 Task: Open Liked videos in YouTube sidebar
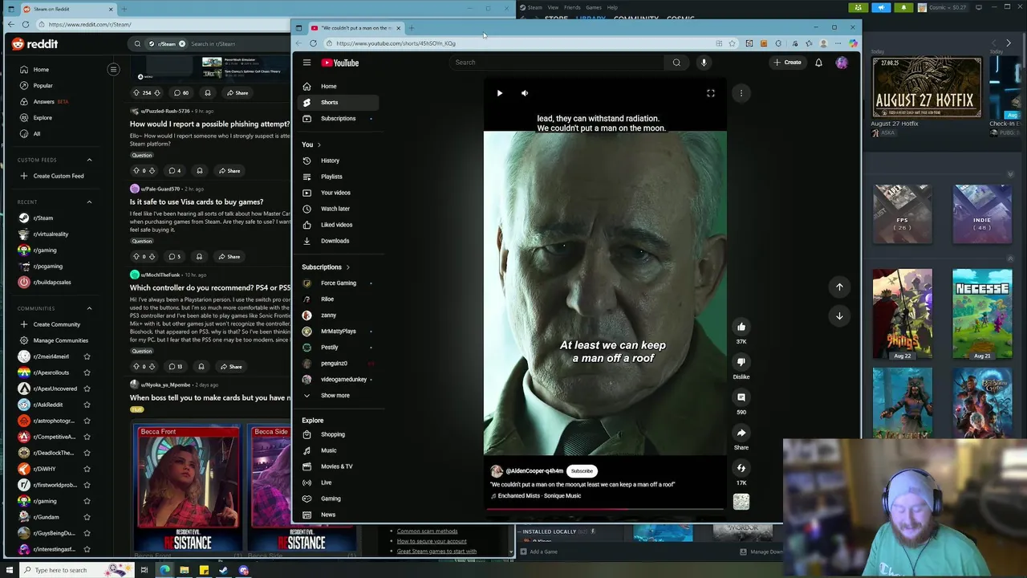click(x=338, y=225)
